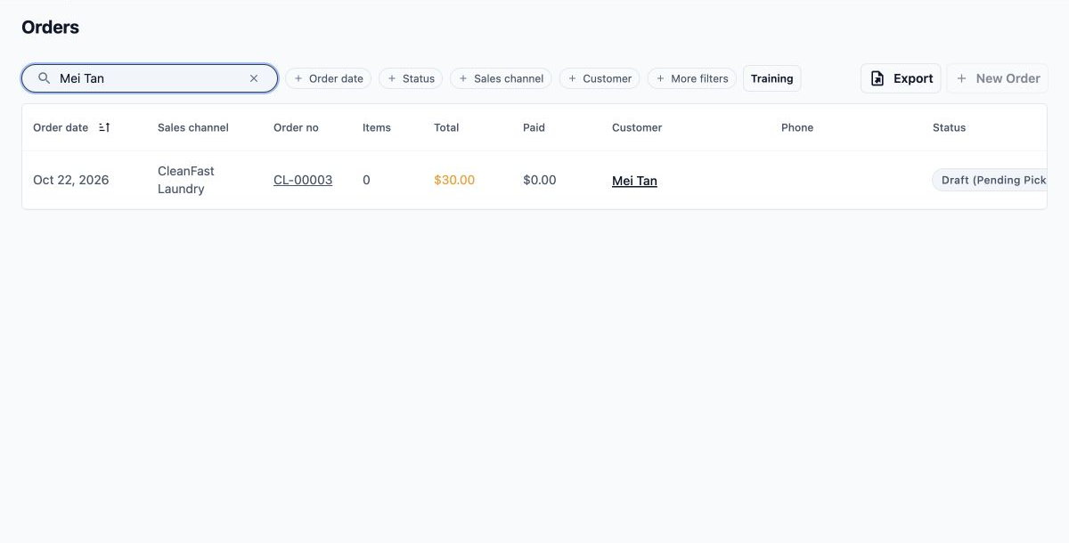Click the Total column header

(446, 127)
